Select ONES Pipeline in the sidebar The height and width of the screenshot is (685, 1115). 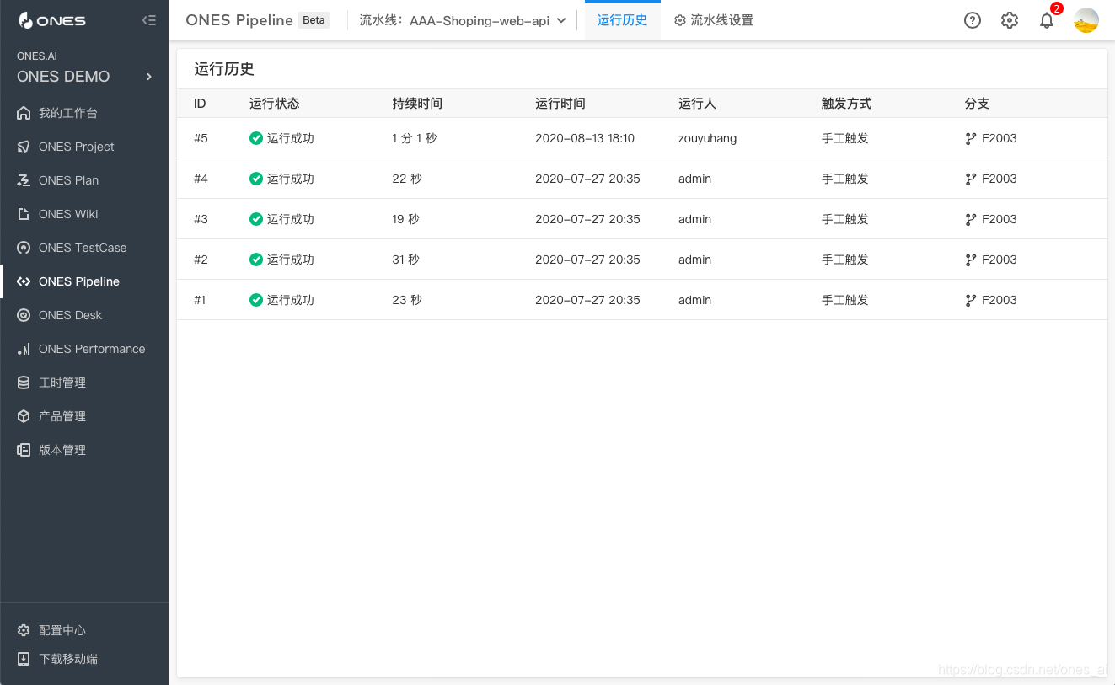coord(84,281)
